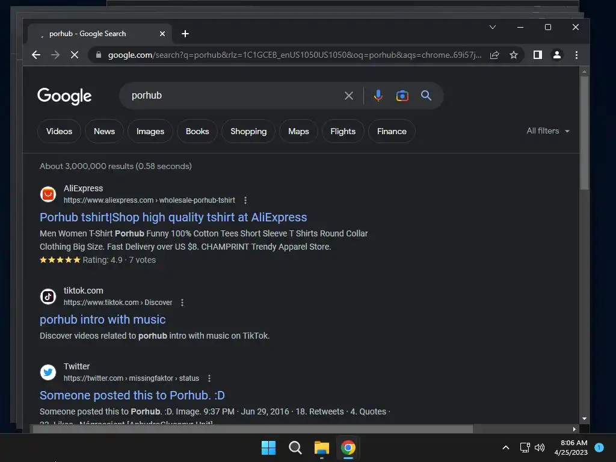Search by image with Google Lens icon
The image size is (616, 462).
tap(402, 96)
